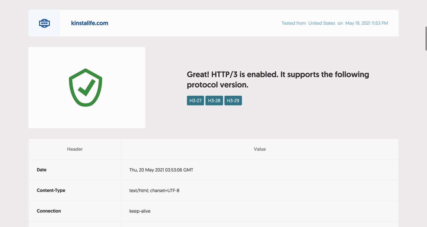Open the kinstalife.com domain link

click(x=90, y=23)
